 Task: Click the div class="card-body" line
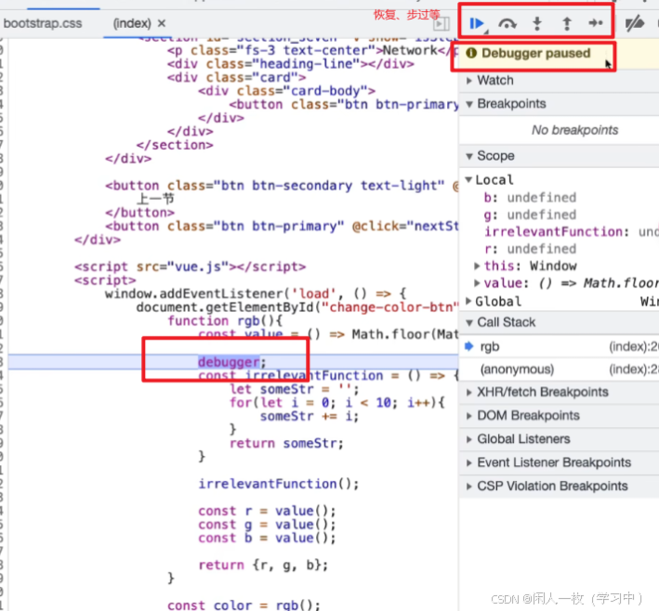[x=286, y=91]
